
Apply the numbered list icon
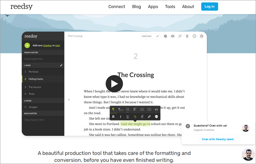coord(142,109)
